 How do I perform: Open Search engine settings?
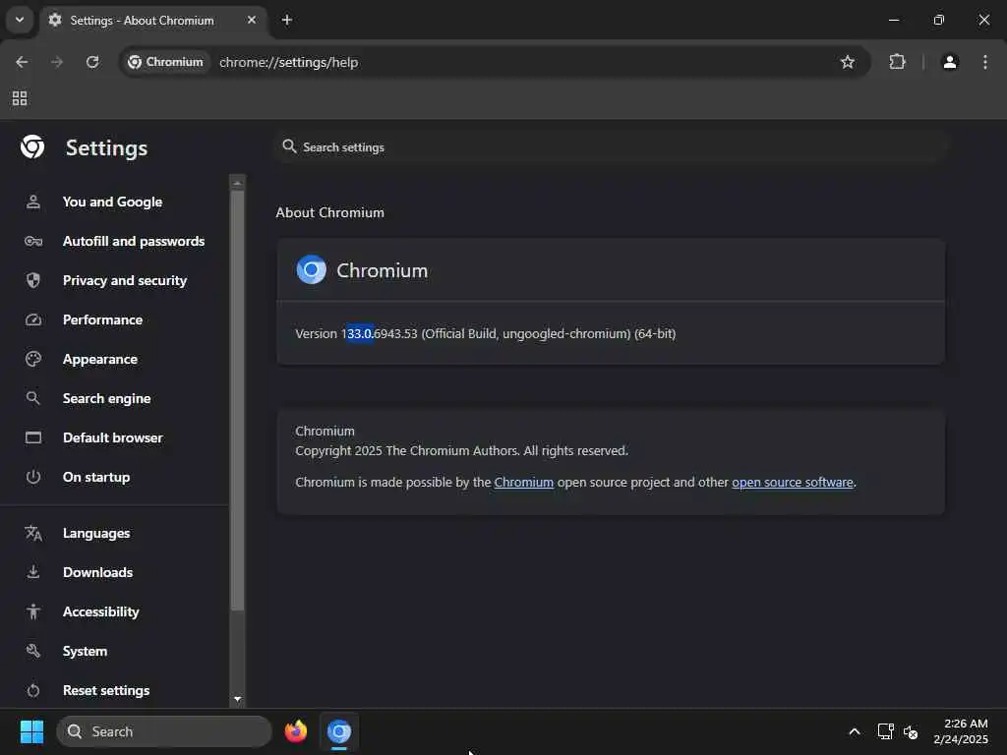106,398
